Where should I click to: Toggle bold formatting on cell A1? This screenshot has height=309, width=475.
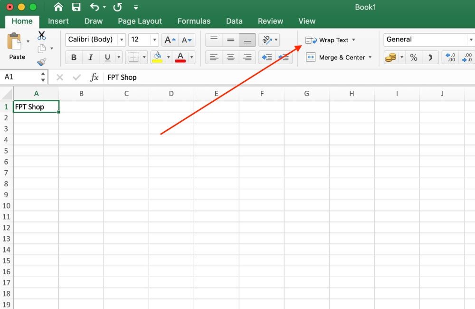pyautogui.click(x=74, y=57)
